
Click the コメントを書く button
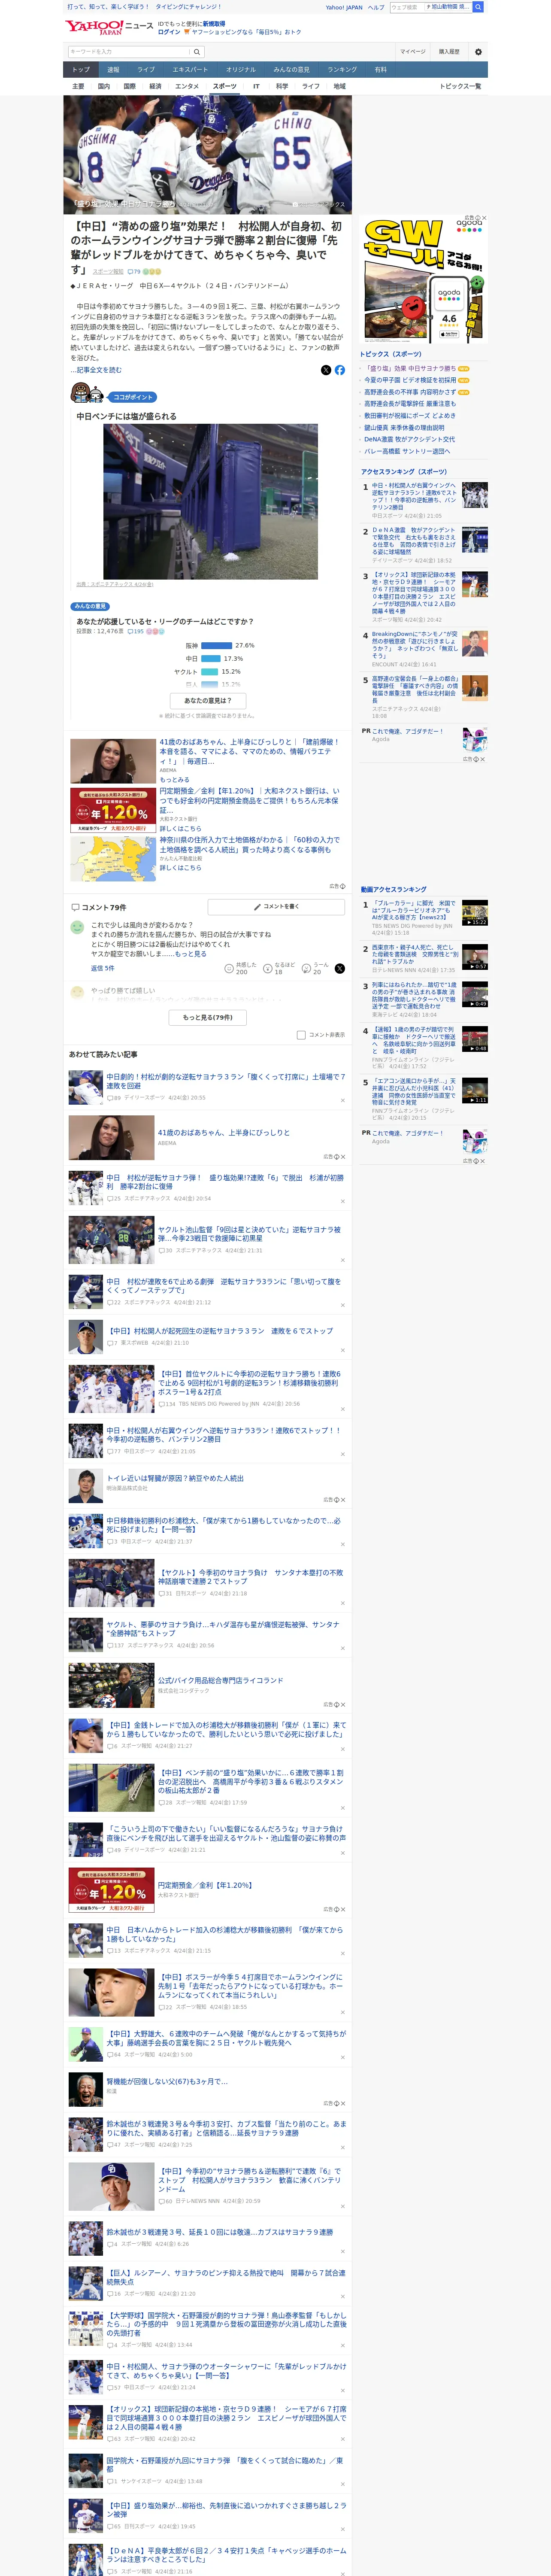[x=276, y=907]
